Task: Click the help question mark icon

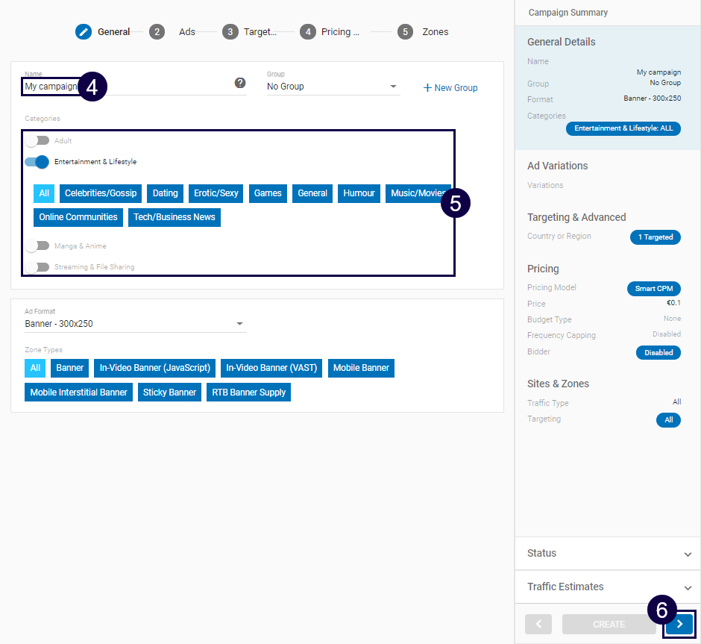Action: (240, 83)
